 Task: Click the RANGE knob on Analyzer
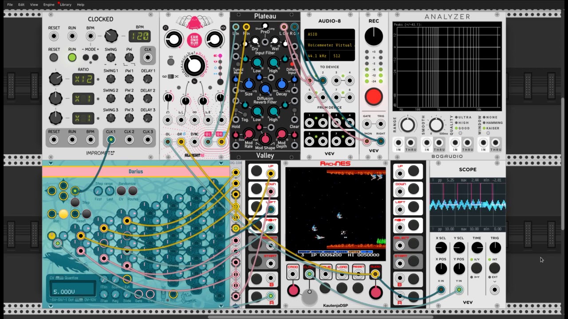[x=408, y=125]
